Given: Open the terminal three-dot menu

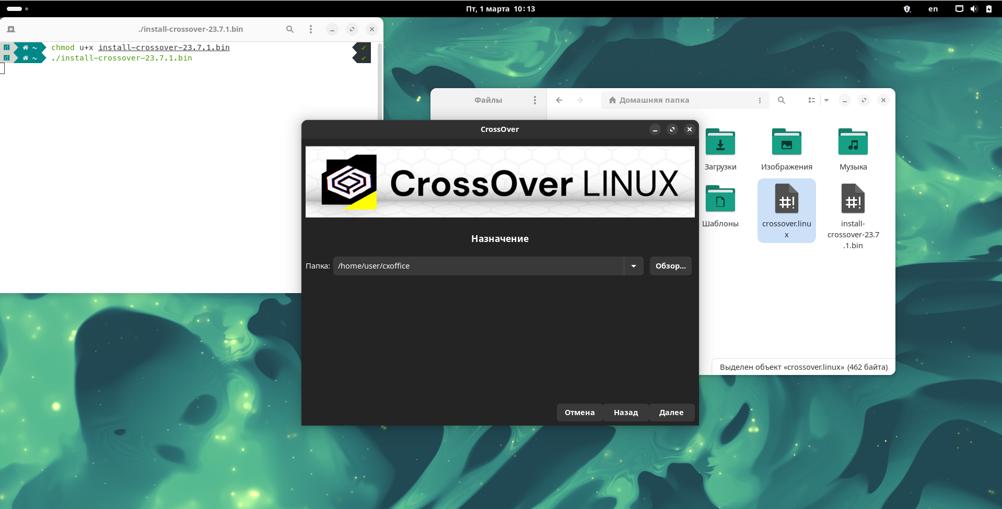Looking at the screenshot, I should coord(311,29).
